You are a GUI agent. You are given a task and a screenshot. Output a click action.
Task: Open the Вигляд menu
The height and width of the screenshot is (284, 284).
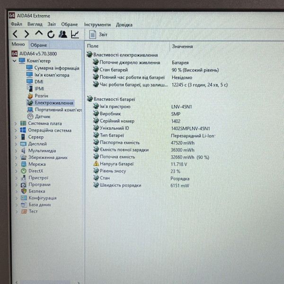[x=35, y=24]
